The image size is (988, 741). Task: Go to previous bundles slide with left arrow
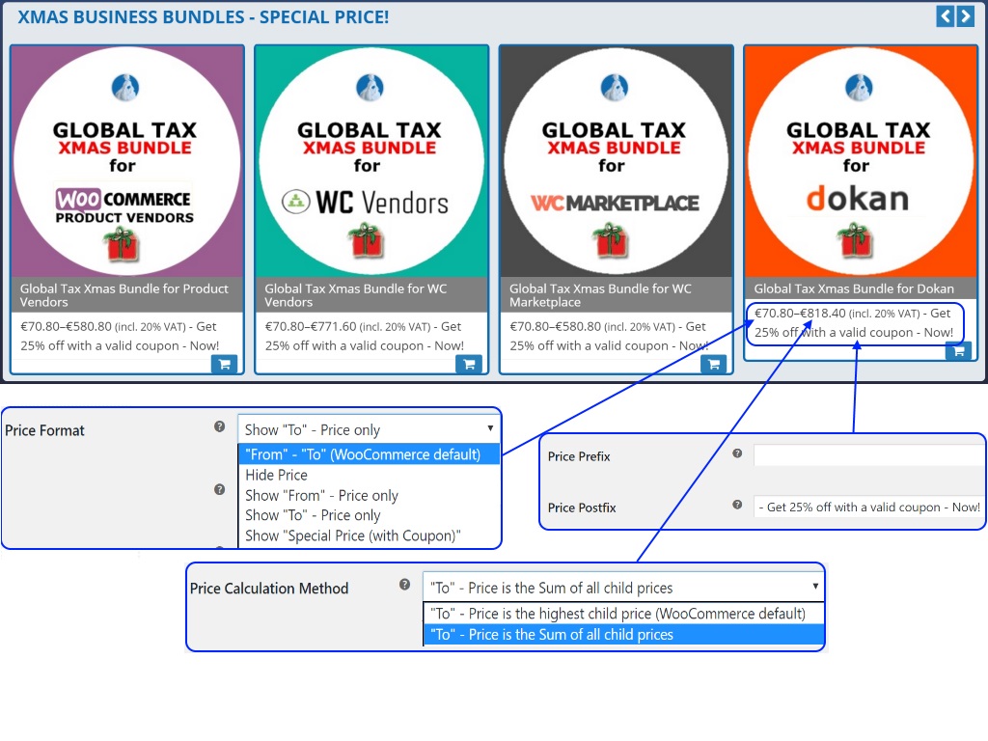[x=946, y=15]
